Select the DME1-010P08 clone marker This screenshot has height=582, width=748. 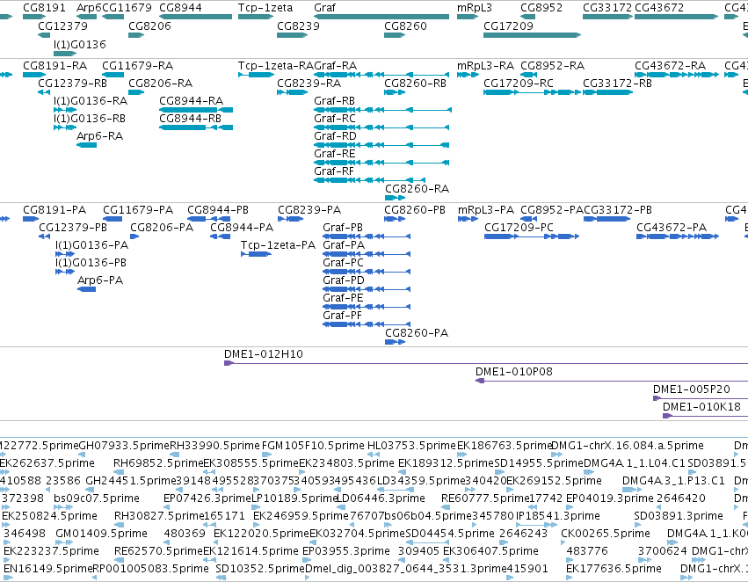coord(481,381)
